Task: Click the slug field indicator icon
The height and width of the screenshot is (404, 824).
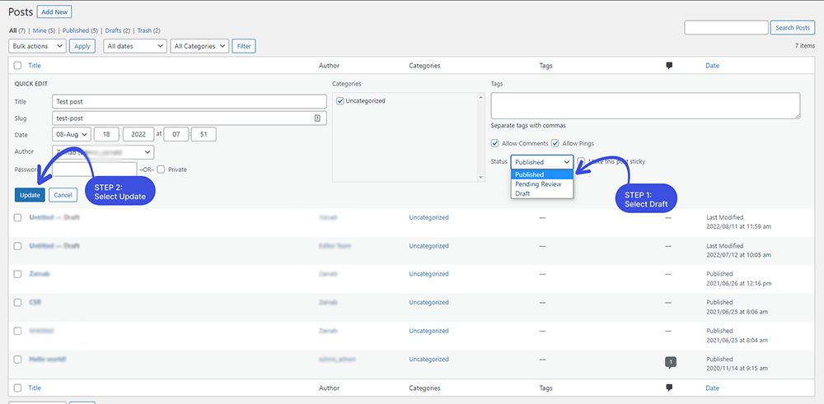Action: point(317,118)
